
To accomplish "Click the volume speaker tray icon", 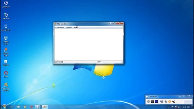I will coord(179,107).
